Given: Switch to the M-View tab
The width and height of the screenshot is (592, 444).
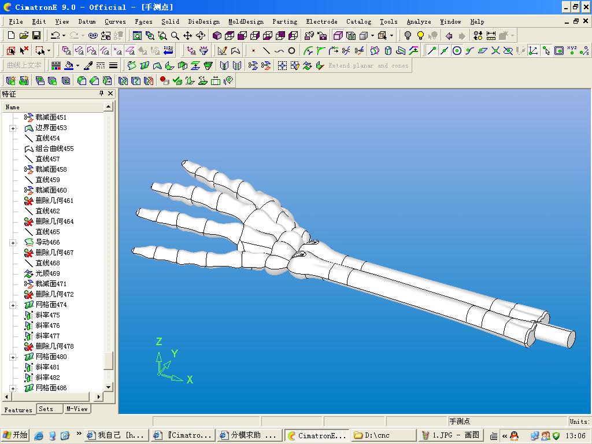Looking at the screenshot, I should tap(77, 409).
